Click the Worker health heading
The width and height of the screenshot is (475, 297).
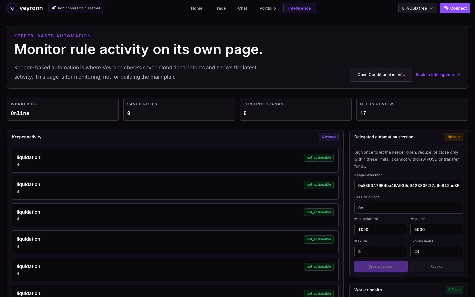[x=368, y=290]
